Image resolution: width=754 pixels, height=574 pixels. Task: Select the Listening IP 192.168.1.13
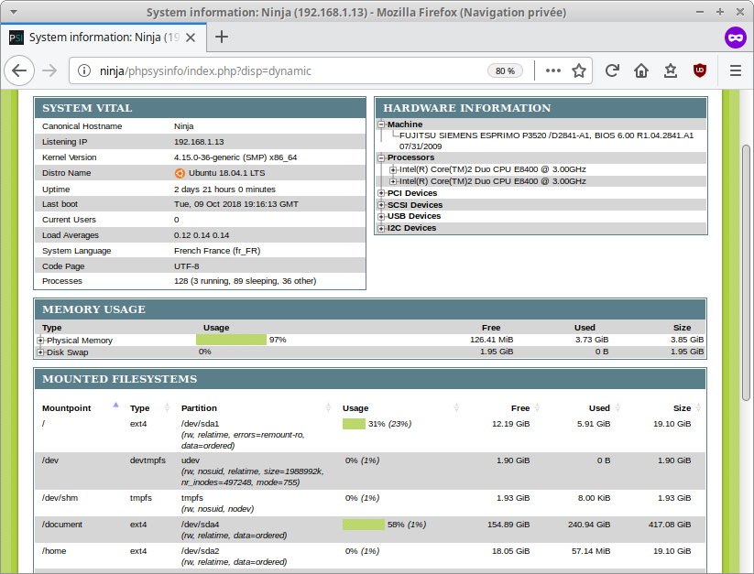click(x=199, y=142)
